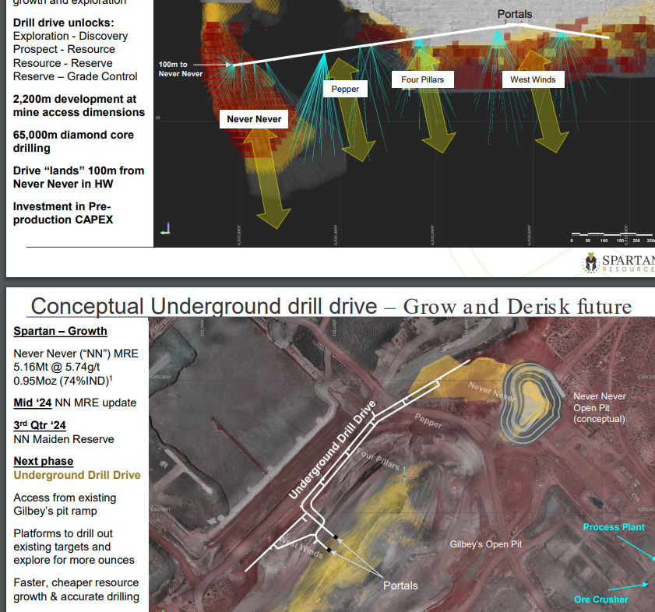Click the 'Mid '24' underlined text
The height and width of the screenshot is (612, 655).
tap(33, 403)
